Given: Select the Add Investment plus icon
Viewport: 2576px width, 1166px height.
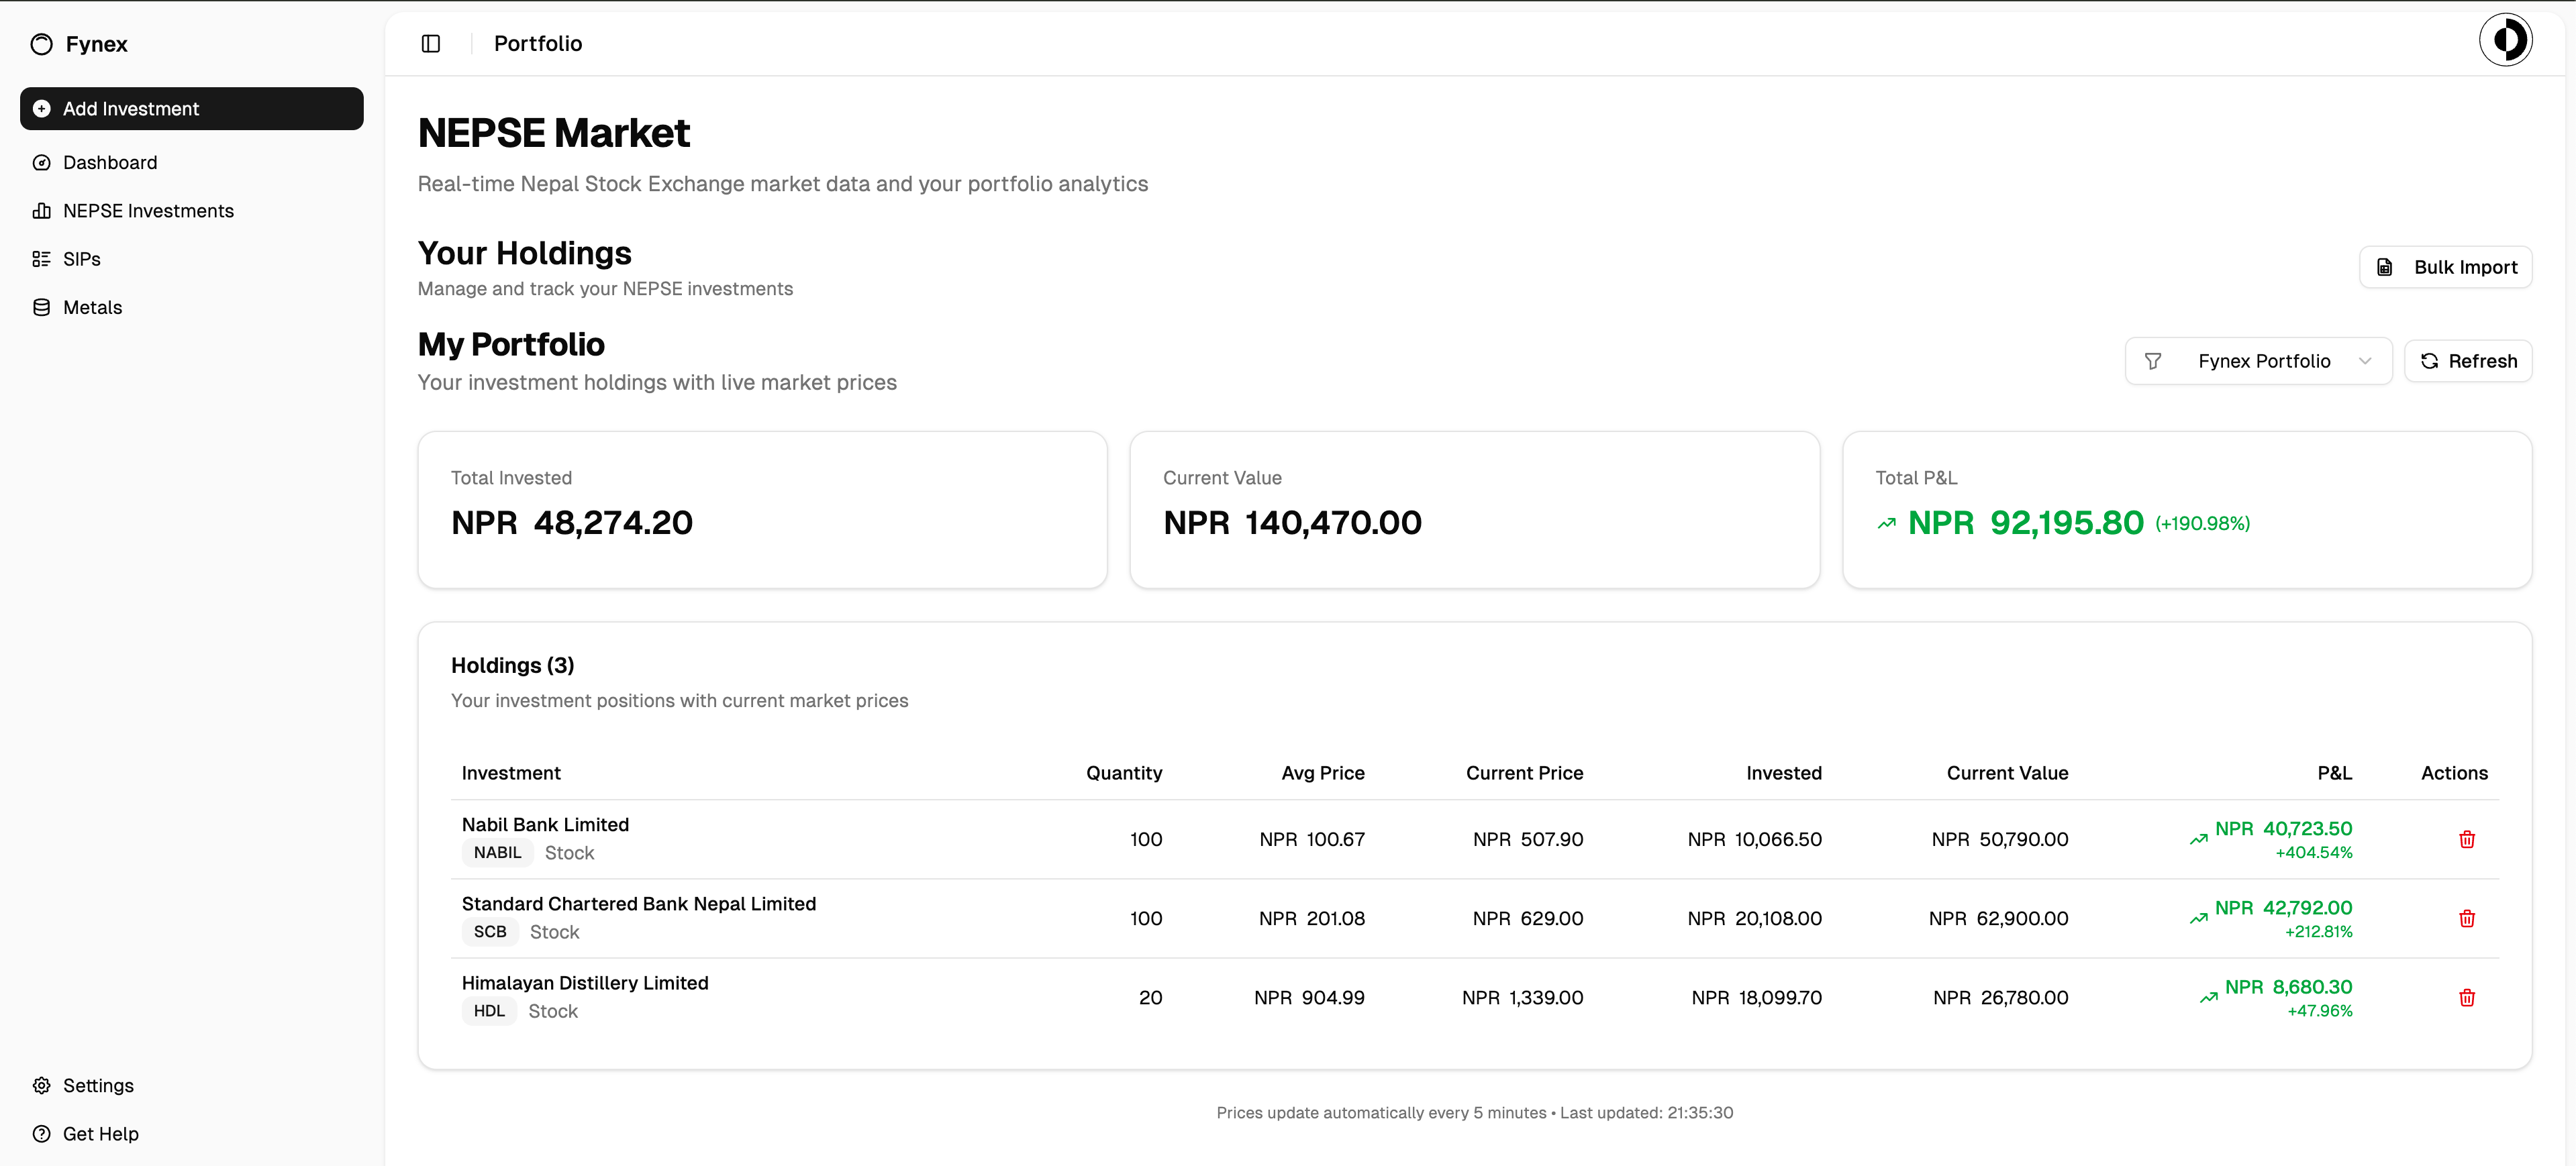Looking at the screenshot, I should pyautogui.click(x=41, y=109).
